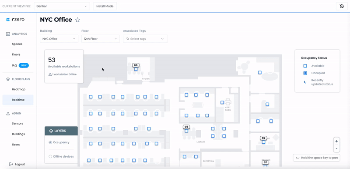Click the ANALYTICS section heading

pyautogui.click(x=19, y=34)
